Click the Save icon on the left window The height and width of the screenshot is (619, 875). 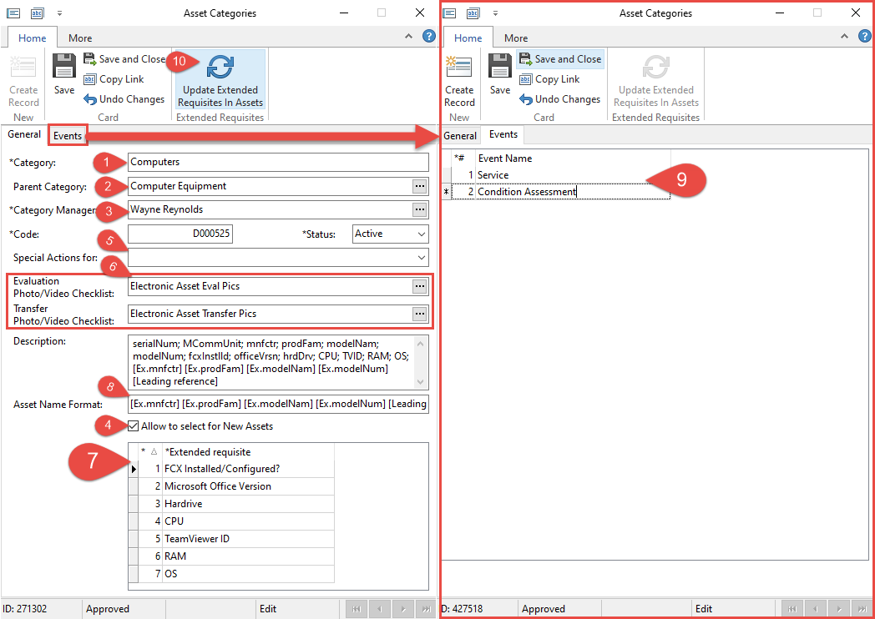pyautogui.click(x=63, y=67)
